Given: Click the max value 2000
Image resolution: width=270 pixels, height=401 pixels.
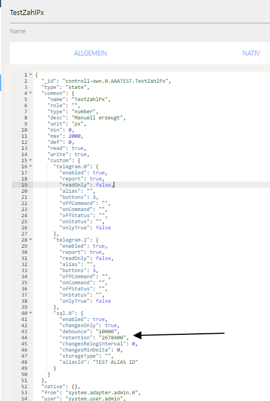Looking at the screenshot, I should pos(74,136).
